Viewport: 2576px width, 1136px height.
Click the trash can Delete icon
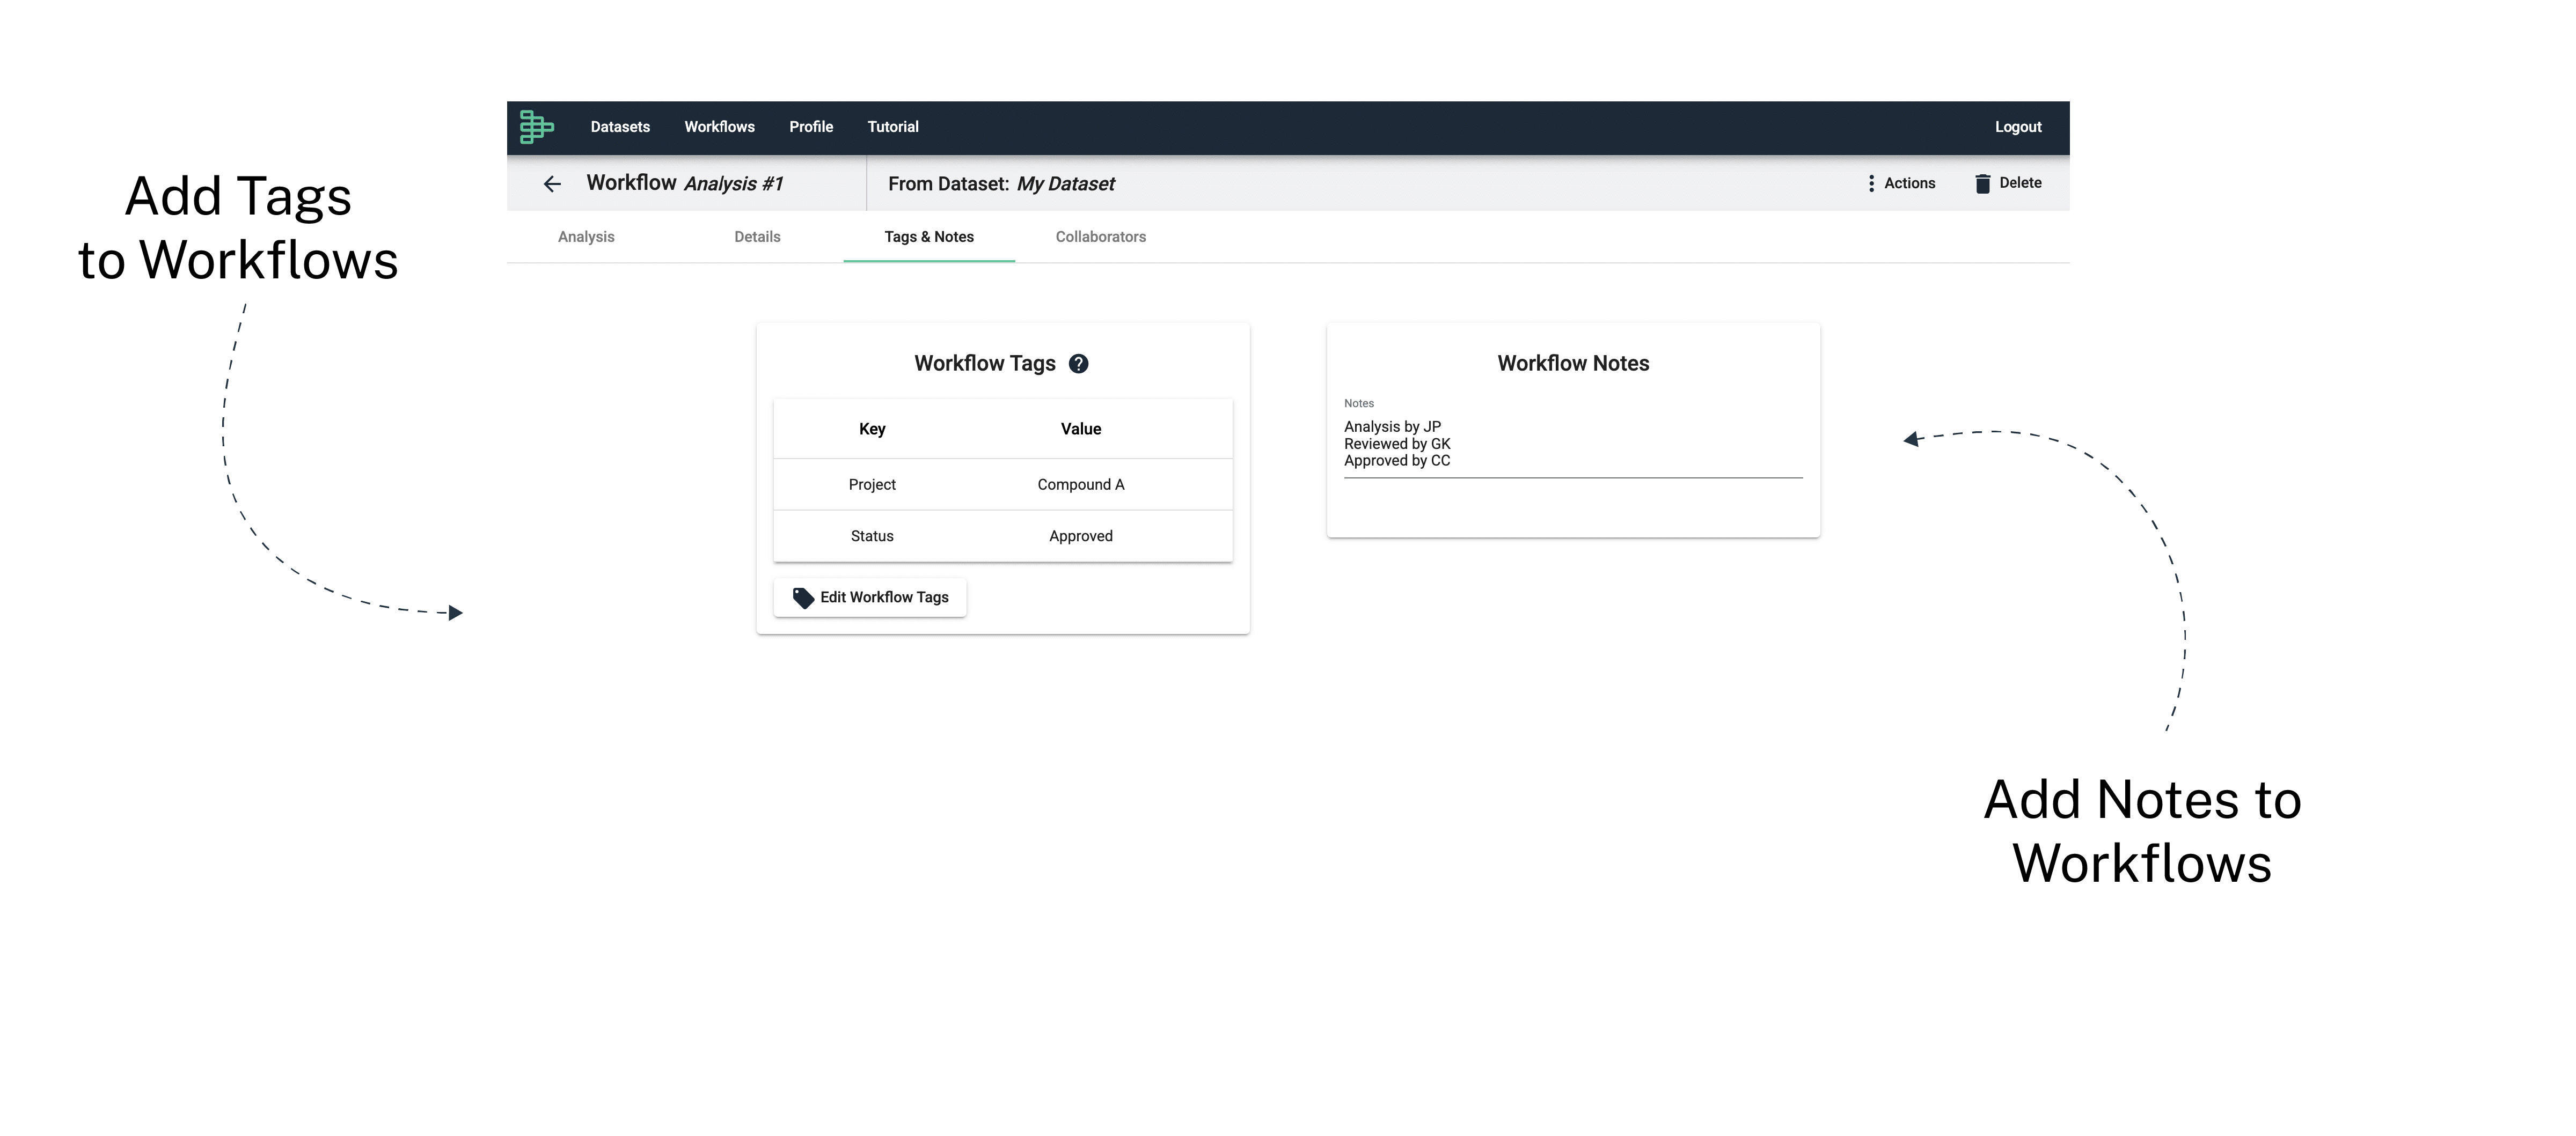1982,184
